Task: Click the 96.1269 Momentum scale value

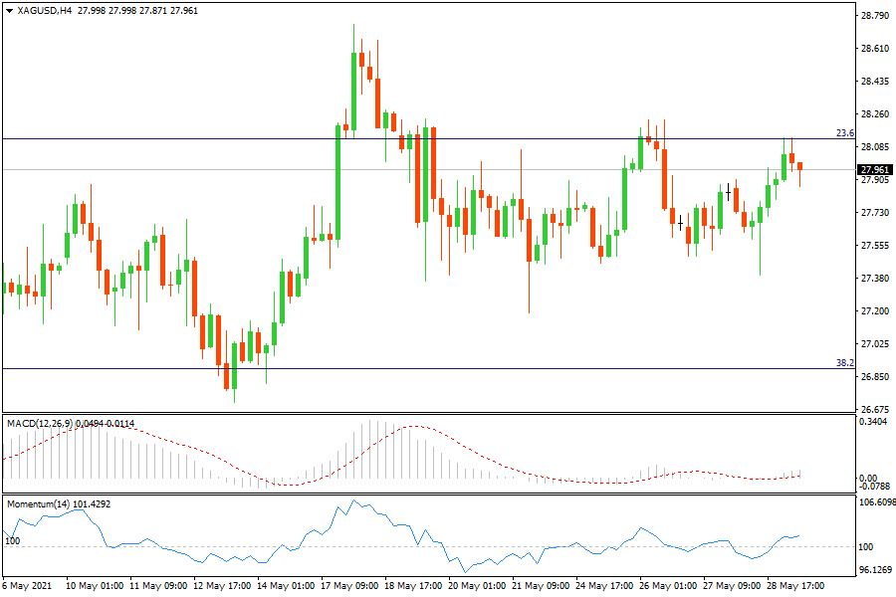Action: [876, 570]
